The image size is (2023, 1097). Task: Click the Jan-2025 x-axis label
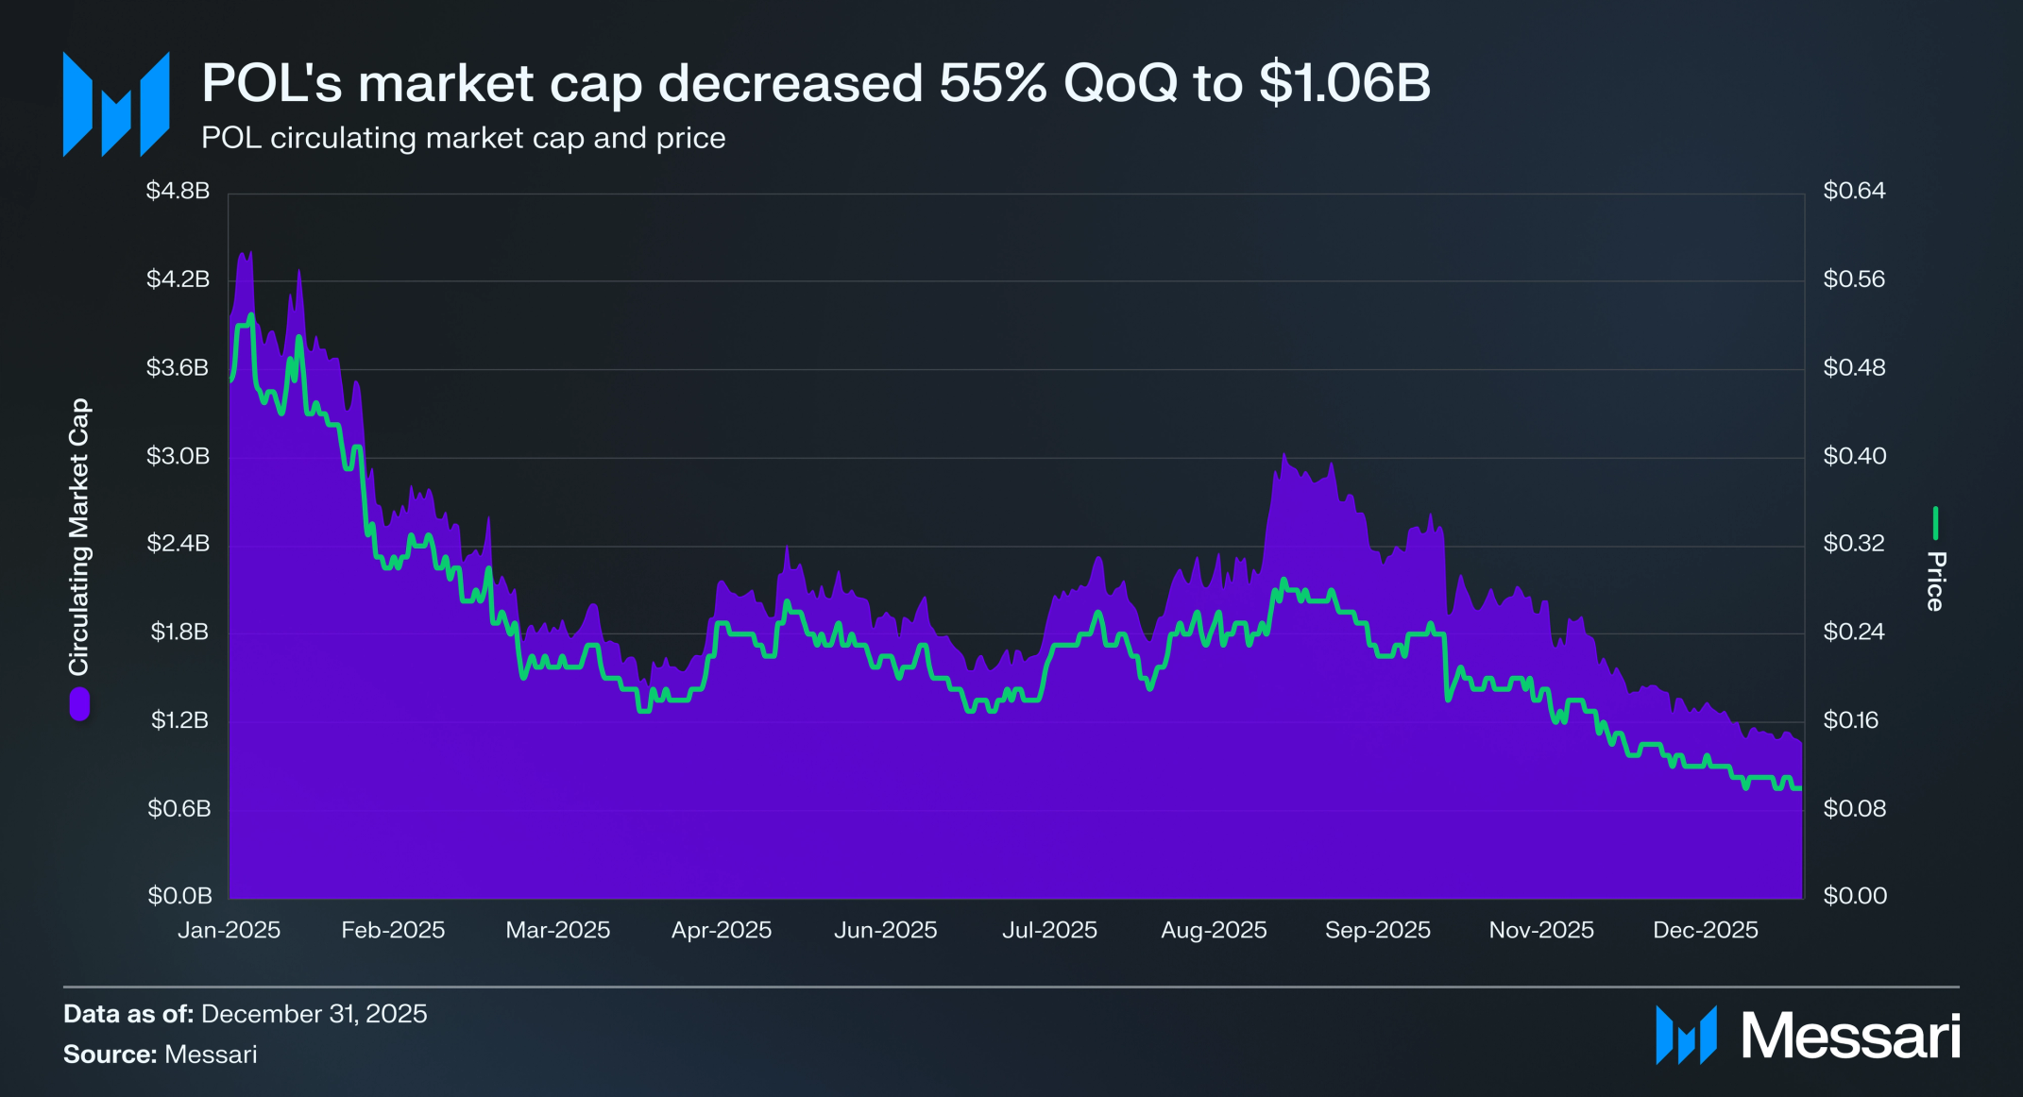(229, 930)
